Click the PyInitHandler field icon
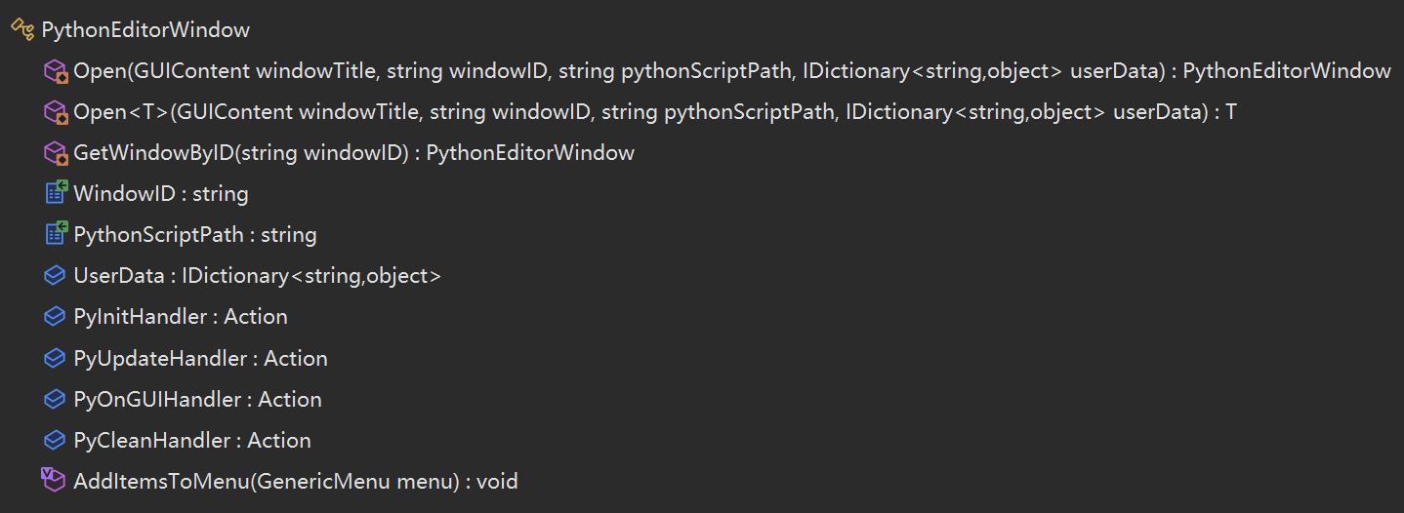This screenshot has width=1404, height=513. click(x=56, y=317)
